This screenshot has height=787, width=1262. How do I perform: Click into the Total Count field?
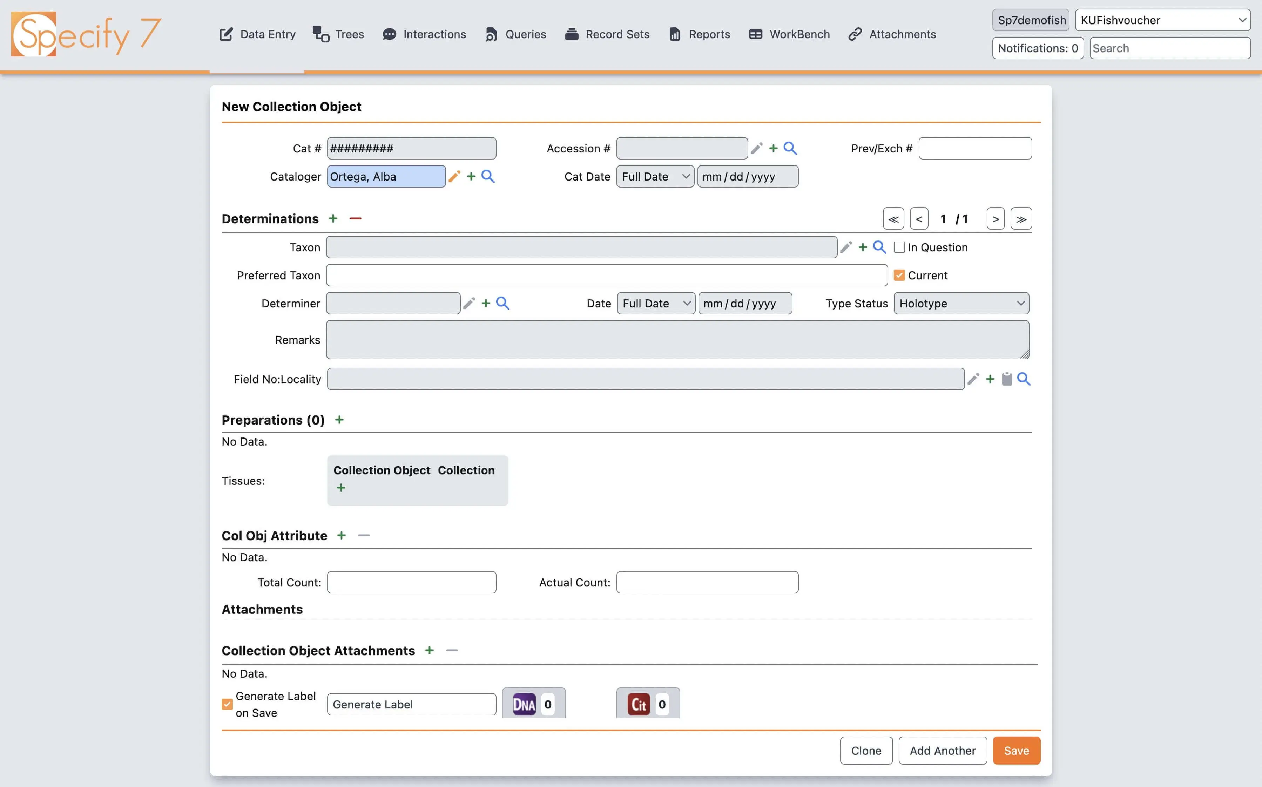click(x=411, y=582)
